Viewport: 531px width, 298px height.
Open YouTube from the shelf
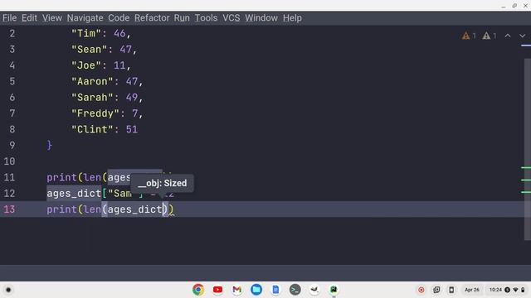point(217,290)
